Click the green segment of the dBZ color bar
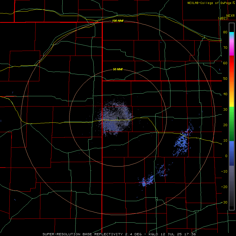The height and width of the screenshot is (236, 236). (x=232, y=124)
